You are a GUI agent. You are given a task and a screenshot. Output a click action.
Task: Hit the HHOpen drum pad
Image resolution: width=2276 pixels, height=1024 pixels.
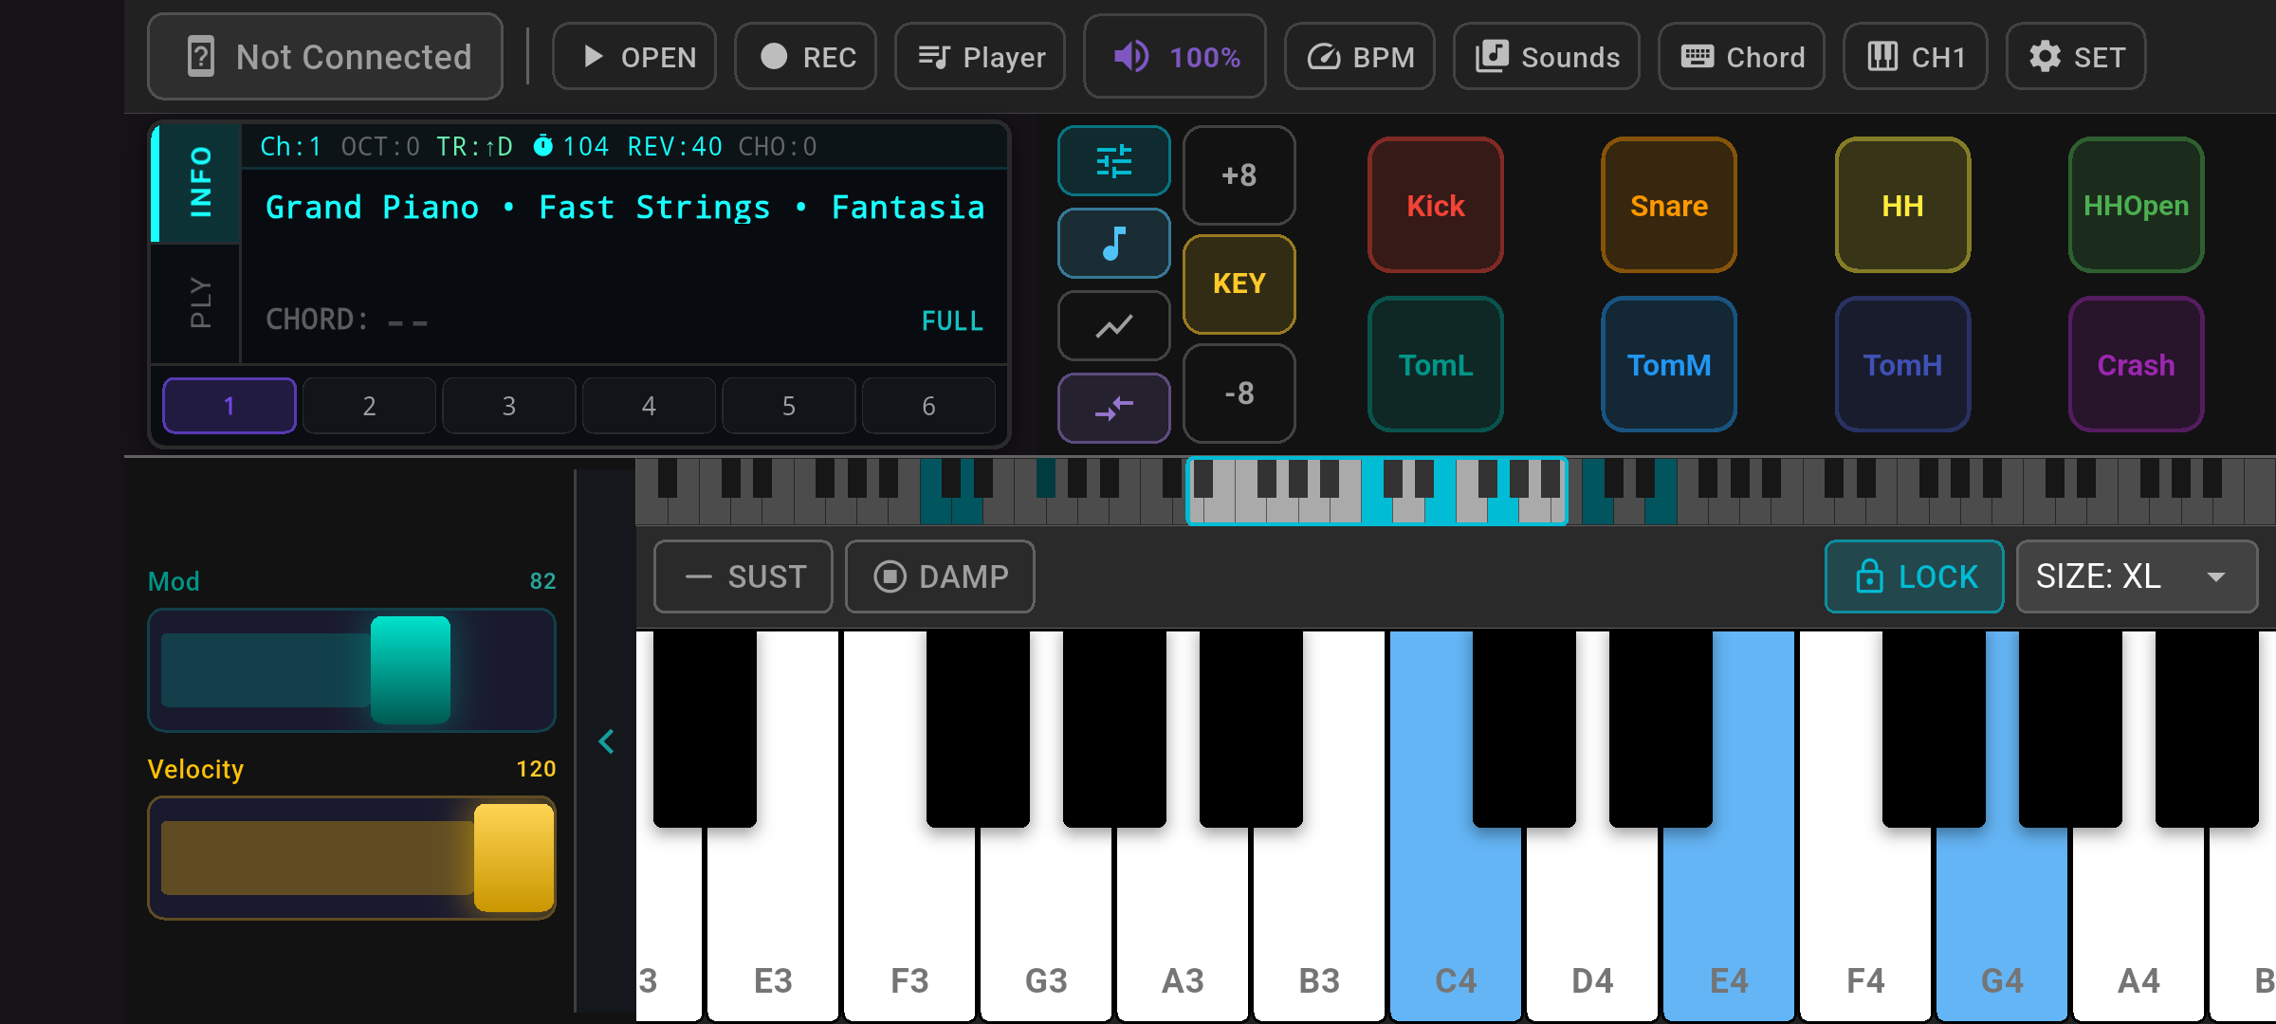2136,205
